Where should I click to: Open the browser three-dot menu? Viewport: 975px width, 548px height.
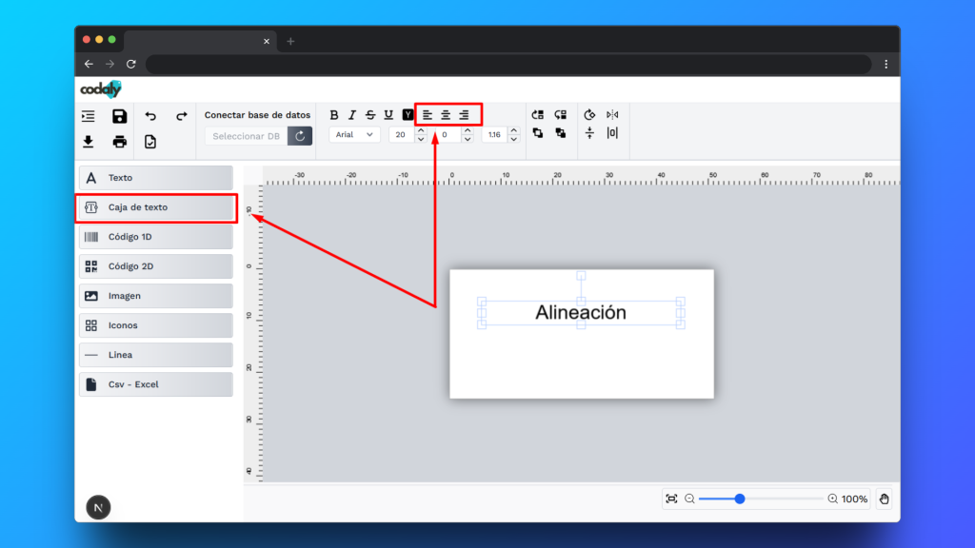tap(886, 64)
